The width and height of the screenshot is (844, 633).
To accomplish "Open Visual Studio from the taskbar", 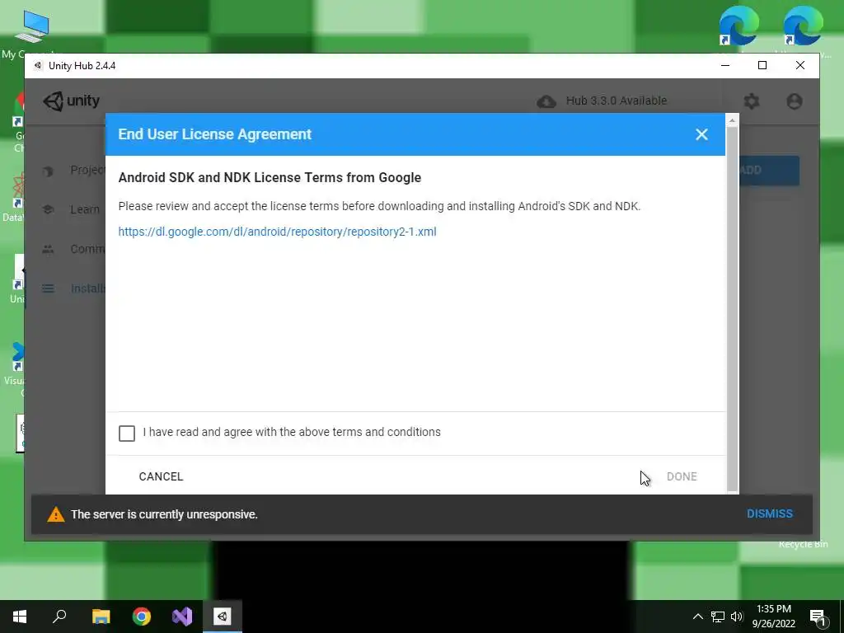I will [x=182, y=617].
